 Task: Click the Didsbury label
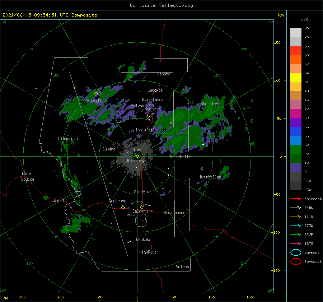tap(136, 161)
